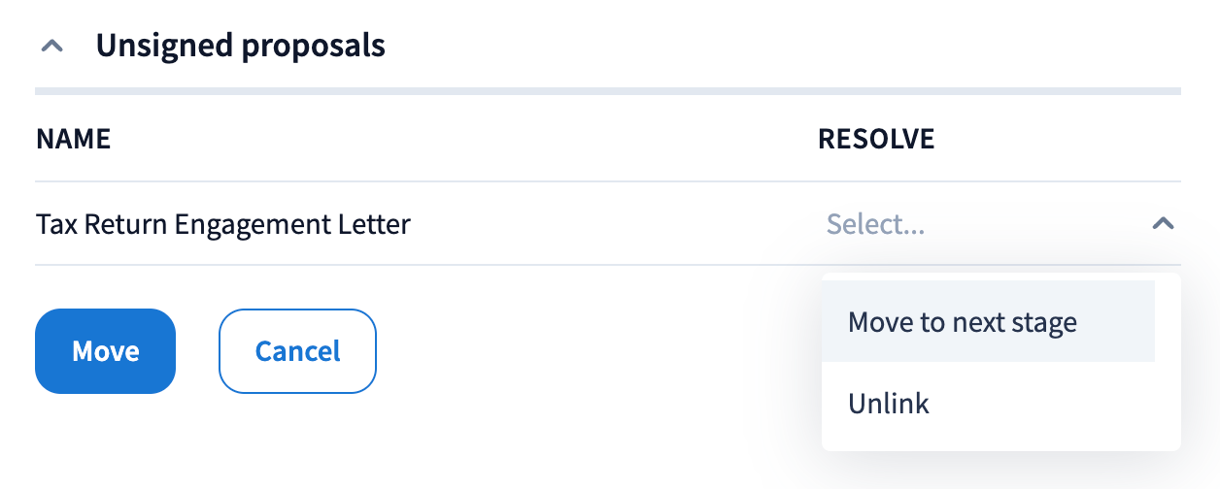Close the resolve dropdown using its arrow
1220x489 pixels.
click(1163, 224)
